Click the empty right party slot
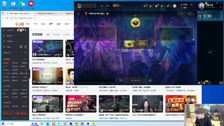 (x=174, y=34)
